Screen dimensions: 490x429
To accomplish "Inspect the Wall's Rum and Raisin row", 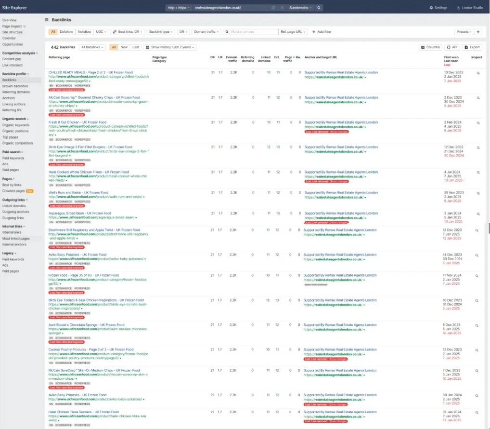I will (x=478, y=193).
